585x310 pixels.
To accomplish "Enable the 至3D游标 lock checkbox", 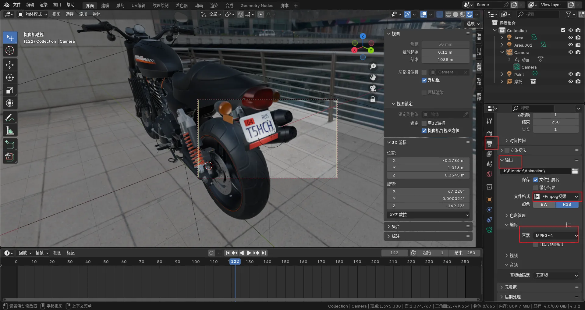I will pyautogui.click(x=424, y=123).
